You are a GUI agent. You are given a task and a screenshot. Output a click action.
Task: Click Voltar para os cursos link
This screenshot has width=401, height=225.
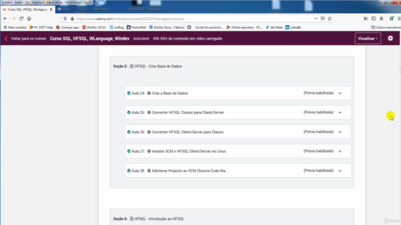tap(28, 39)
